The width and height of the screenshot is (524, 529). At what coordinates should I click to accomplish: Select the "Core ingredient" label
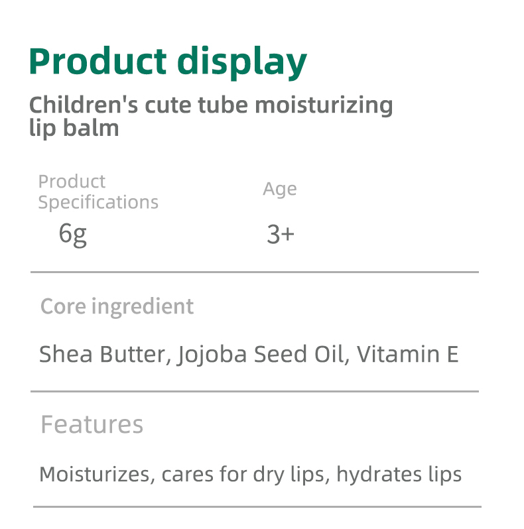(117, 306)
